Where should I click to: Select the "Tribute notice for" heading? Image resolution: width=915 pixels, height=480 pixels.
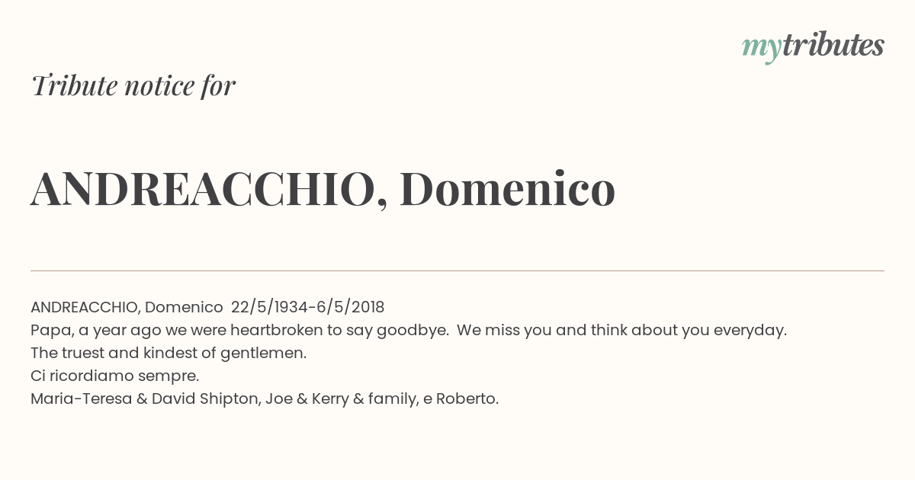(133, 85)
